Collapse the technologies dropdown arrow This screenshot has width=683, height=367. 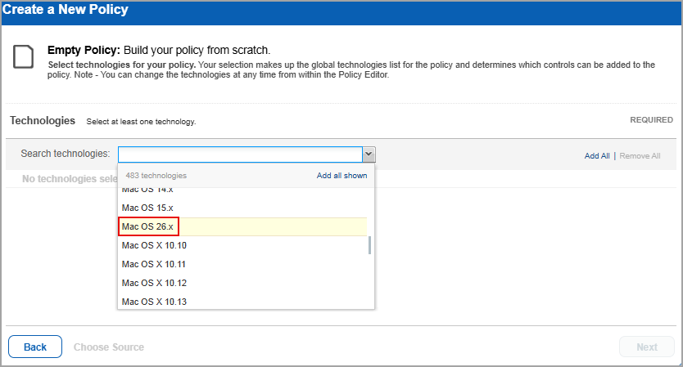click(369, 154)
